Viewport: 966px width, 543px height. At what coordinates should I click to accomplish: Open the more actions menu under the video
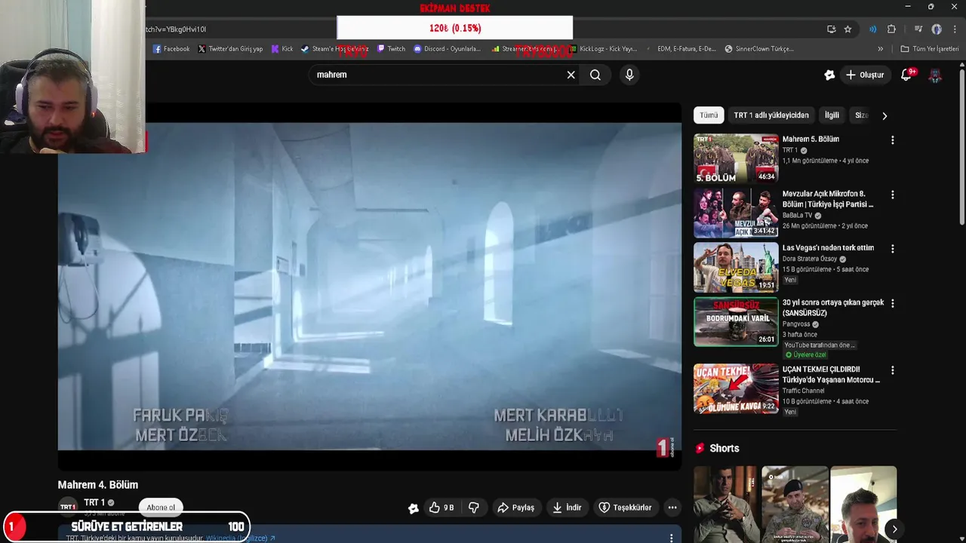pos(672,508)
